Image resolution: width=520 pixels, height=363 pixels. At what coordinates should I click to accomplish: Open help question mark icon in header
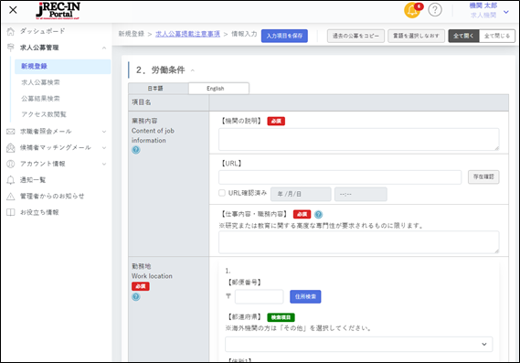tap(435, 10)
